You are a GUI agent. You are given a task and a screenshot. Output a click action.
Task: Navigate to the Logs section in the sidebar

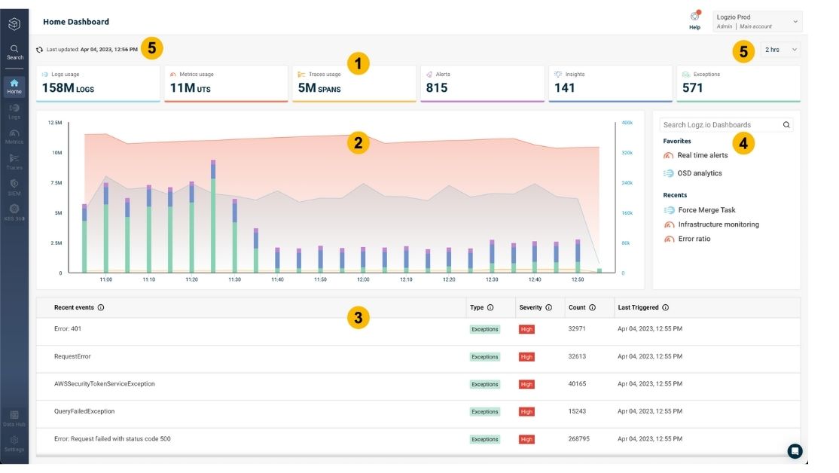(14, 111)
